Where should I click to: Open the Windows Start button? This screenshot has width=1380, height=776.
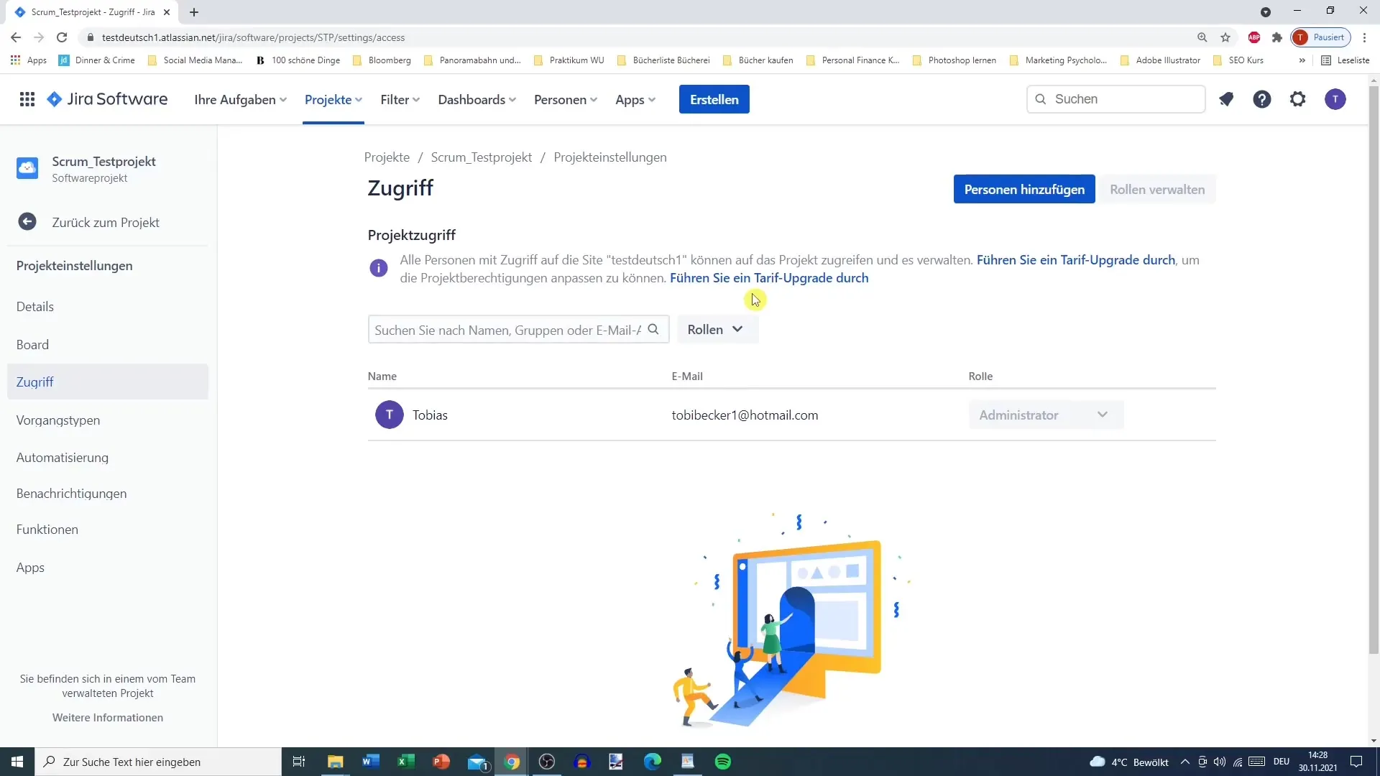(x=17, y=762)
